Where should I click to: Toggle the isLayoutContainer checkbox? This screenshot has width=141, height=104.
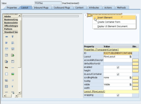tap(118, 74)
